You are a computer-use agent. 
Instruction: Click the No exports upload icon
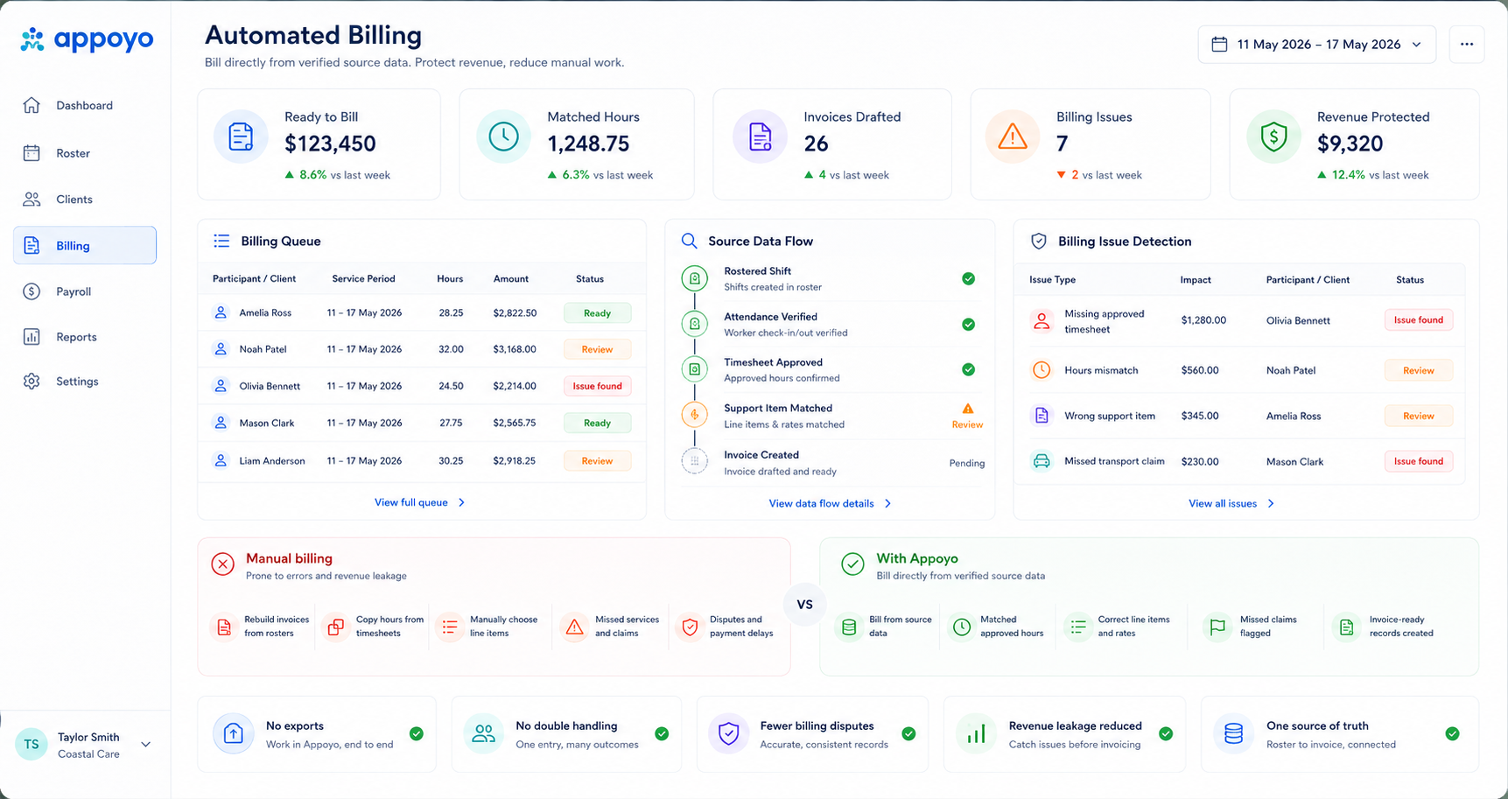click(234, 733)
